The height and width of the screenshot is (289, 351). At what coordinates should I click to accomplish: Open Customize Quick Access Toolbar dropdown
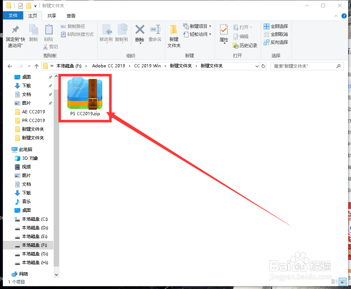(35, 6)
